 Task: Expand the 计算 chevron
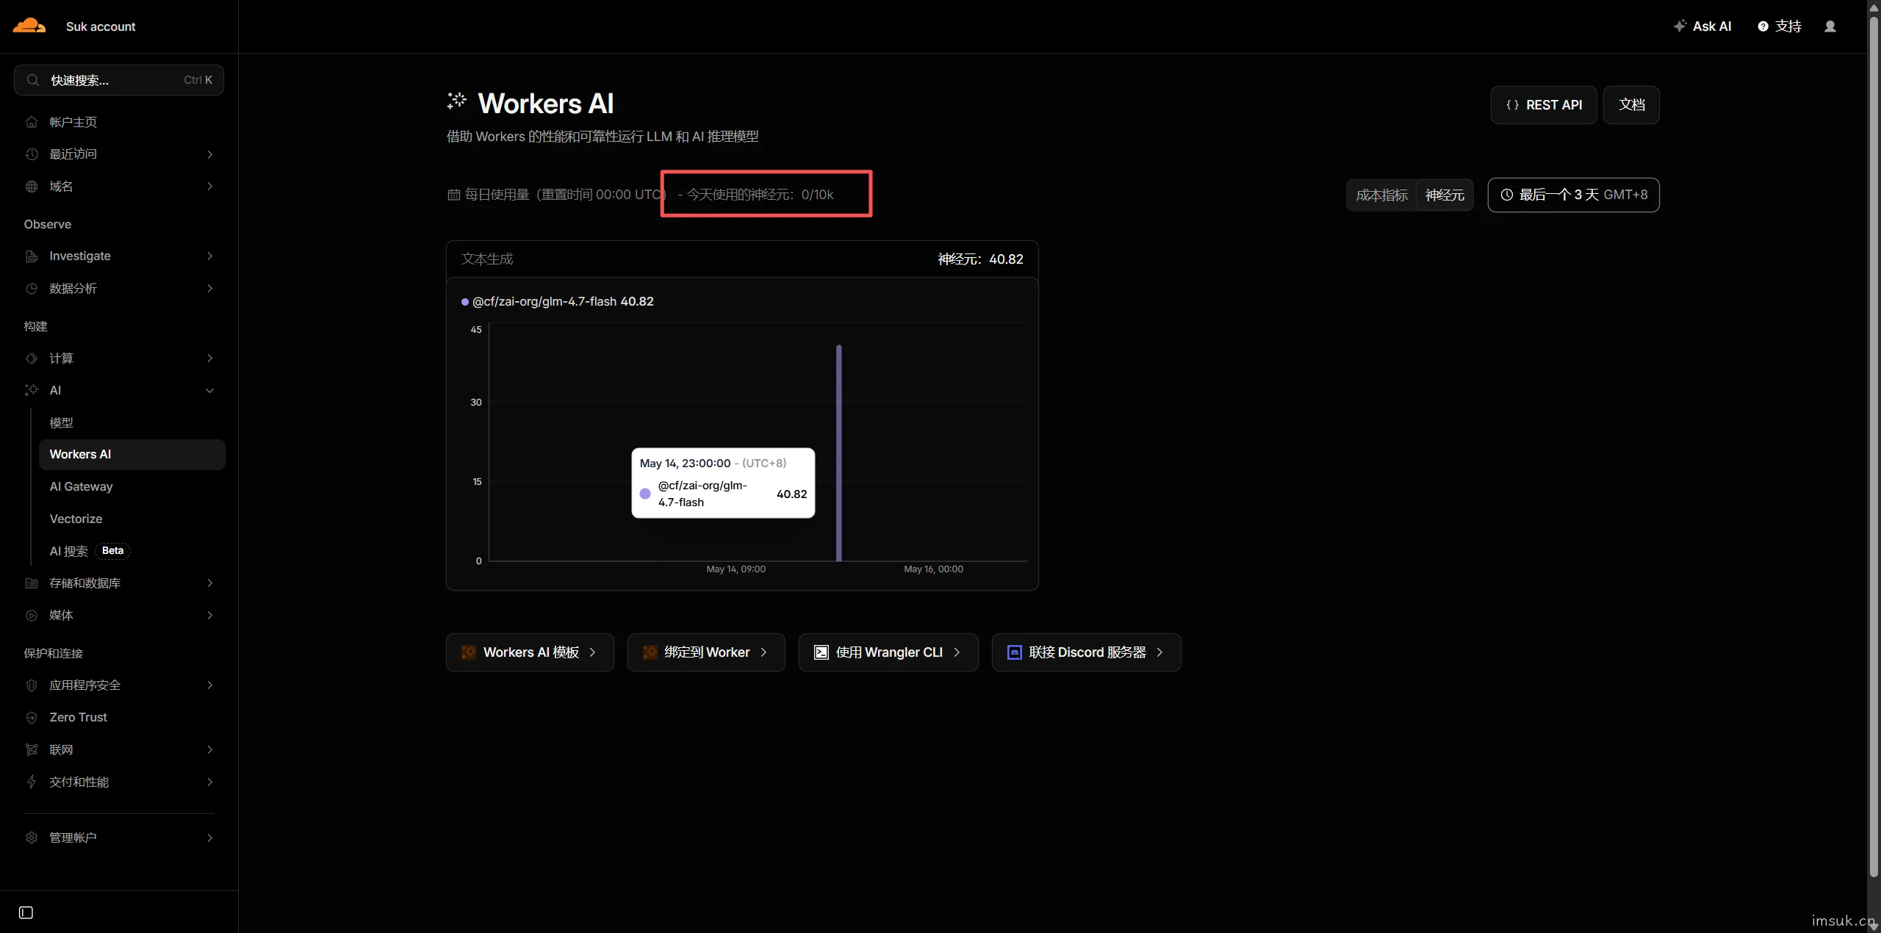pos(210,359)
